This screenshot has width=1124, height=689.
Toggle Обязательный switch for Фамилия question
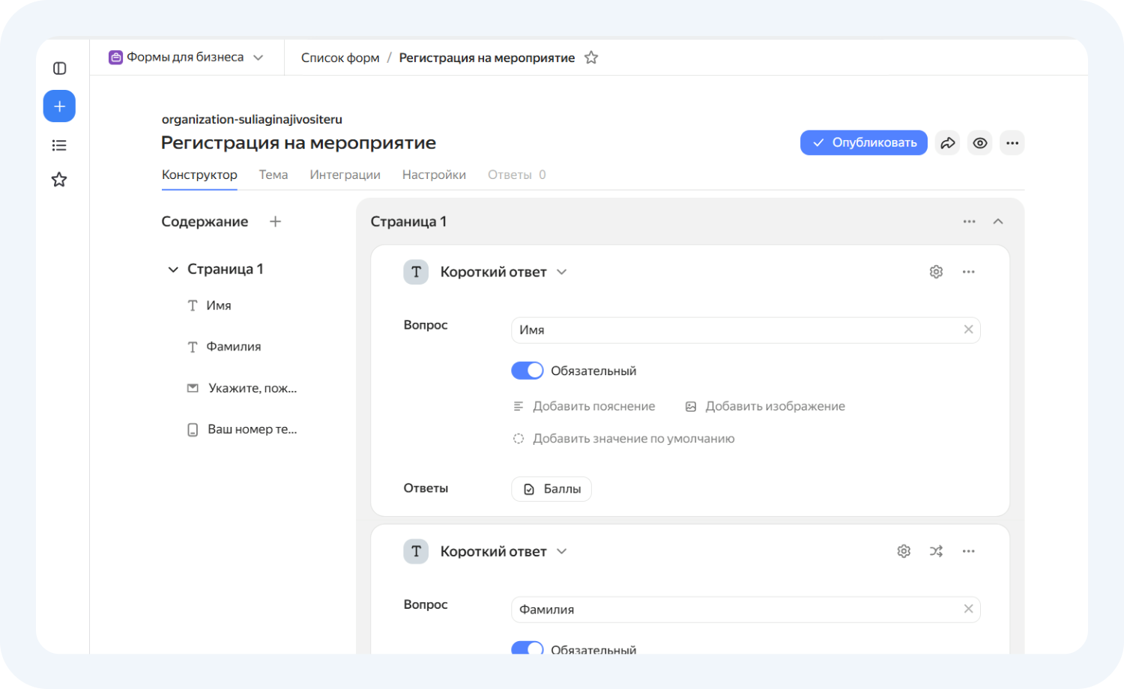pyautogui.click(x=528, y=649)
